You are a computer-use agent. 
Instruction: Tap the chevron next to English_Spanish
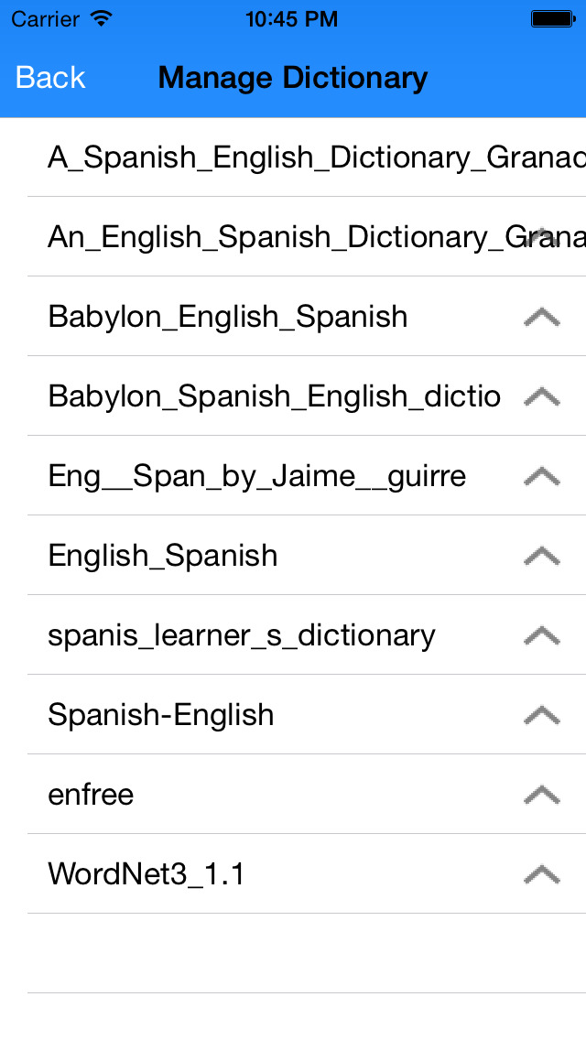[x=541, y=556]
